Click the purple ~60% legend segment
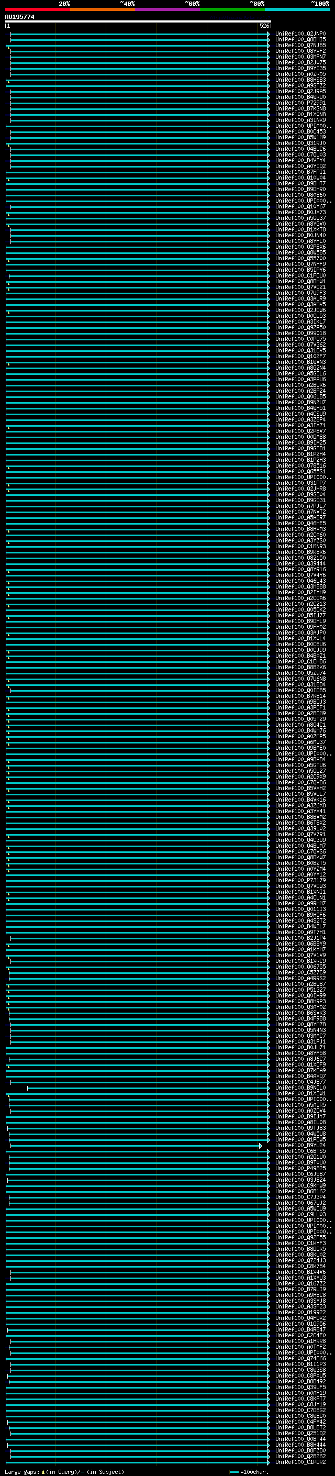 pos(167,9)
